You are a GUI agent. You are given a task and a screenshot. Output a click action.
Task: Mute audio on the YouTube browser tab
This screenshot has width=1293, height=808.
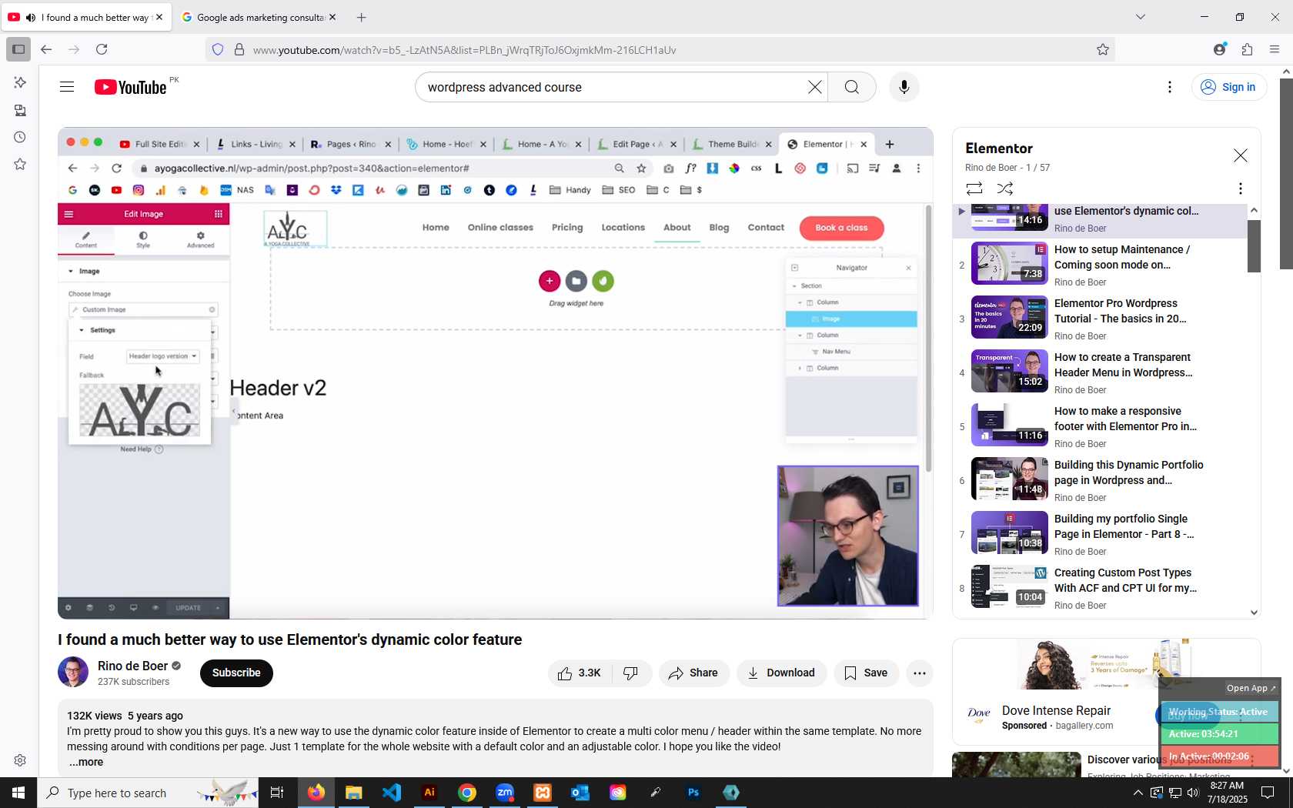pos(31,17)
